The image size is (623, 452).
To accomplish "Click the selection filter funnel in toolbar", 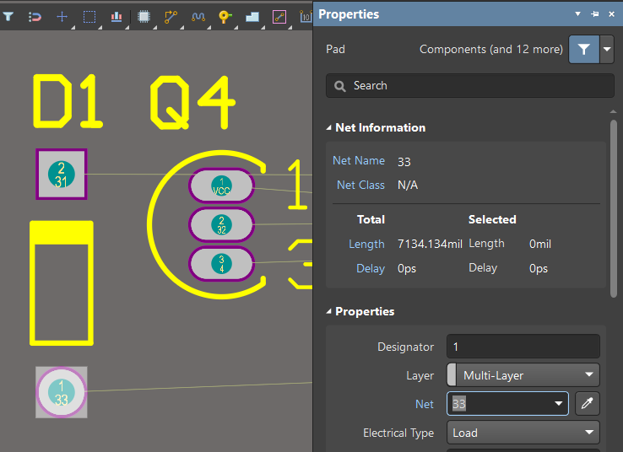I will 8,16.
